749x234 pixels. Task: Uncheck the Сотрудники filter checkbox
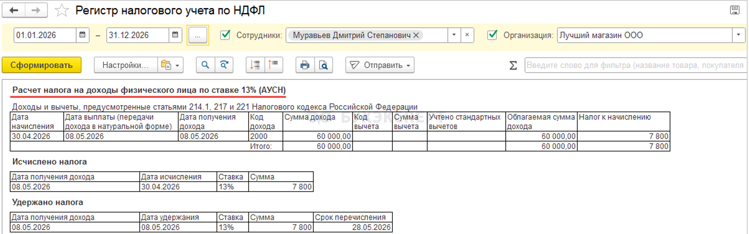225,35
